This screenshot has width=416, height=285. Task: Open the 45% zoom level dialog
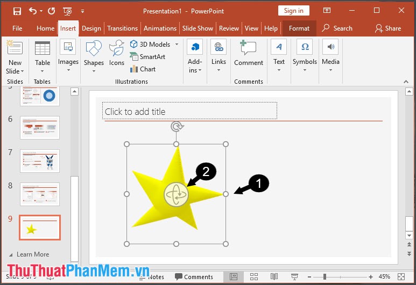pyautogui.click(x=384, y=277)
